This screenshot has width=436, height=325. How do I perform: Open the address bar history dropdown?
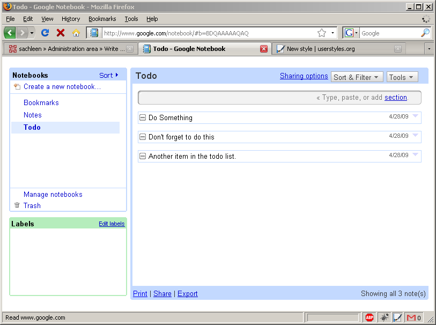point(332,33)
